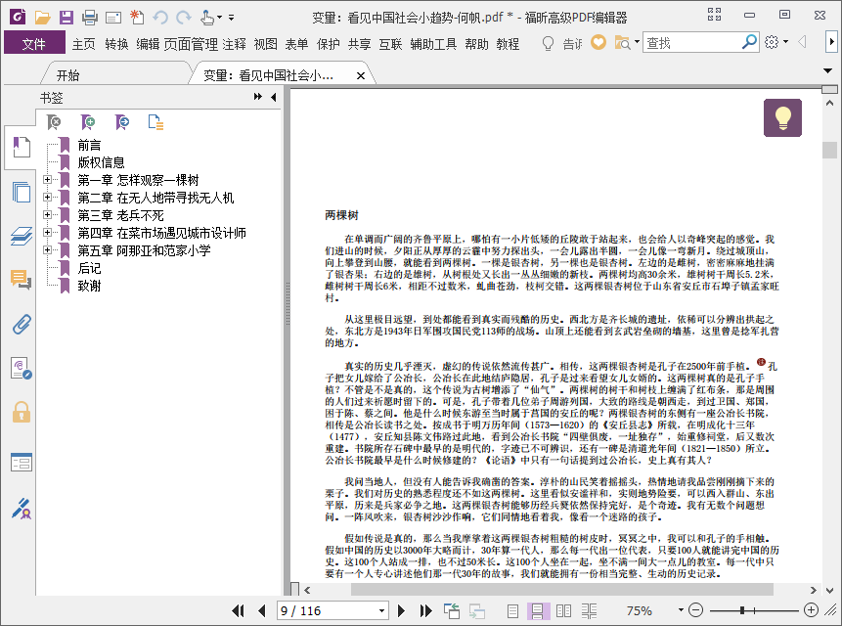Open the page thumbnails sidebar icon

(x=21, y=192)
